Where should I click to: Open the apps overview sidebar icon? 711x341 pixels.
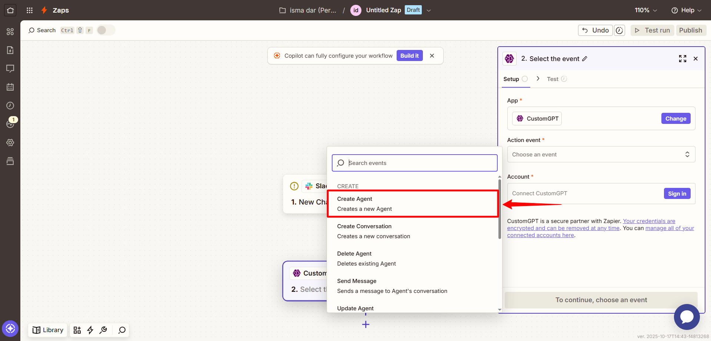tap(10, 31)
